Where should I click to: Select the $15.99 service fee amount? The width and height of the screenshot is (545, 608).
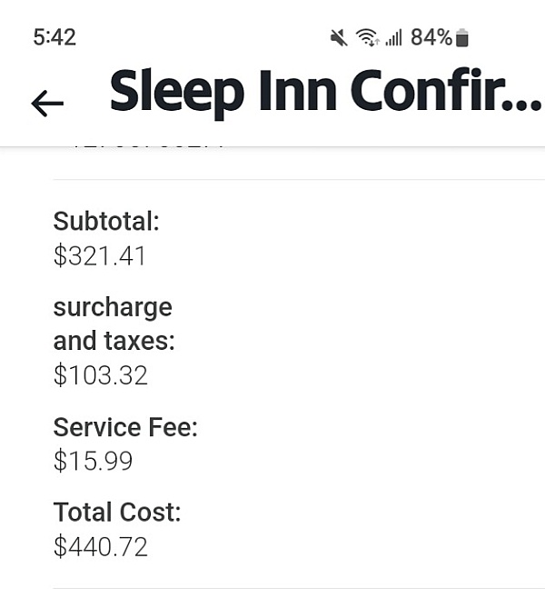click(x=93, y=462)
